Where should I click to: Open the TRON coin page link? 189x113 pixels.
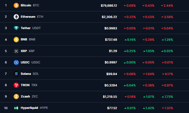(25, 85)
